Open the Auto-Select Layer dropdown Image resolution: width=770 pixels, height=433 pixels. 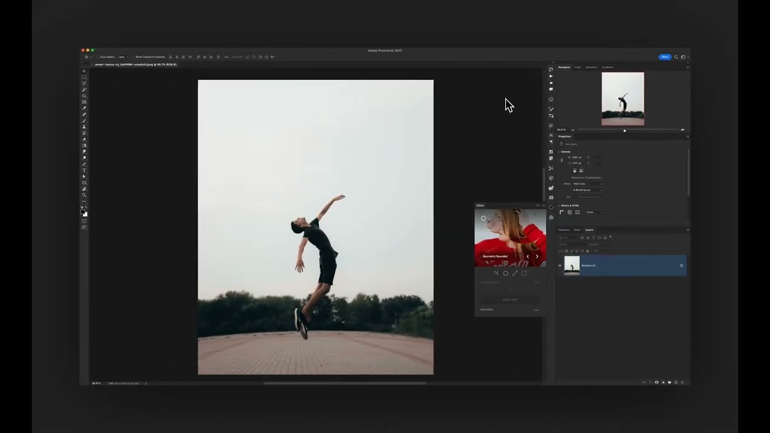tap(122, 57)
